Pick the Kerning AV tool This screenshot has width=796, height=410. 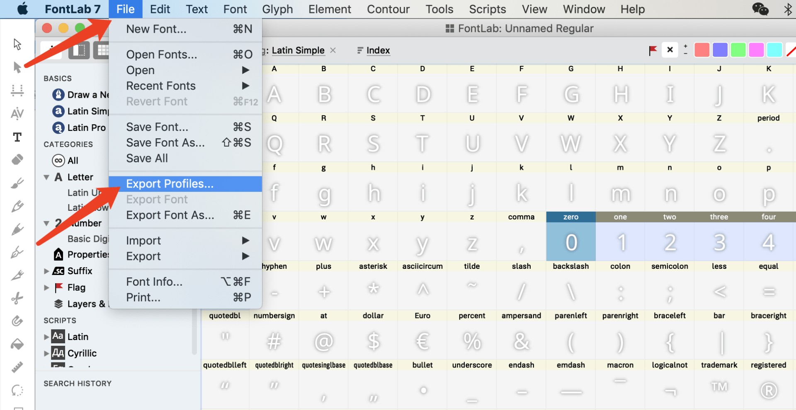pos(17,113)
